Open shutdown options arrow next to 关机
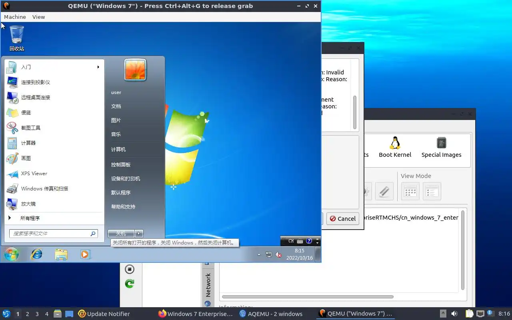The width and height of the screenshot is (512, 320). pyautogui.click(x=139, y=234)
